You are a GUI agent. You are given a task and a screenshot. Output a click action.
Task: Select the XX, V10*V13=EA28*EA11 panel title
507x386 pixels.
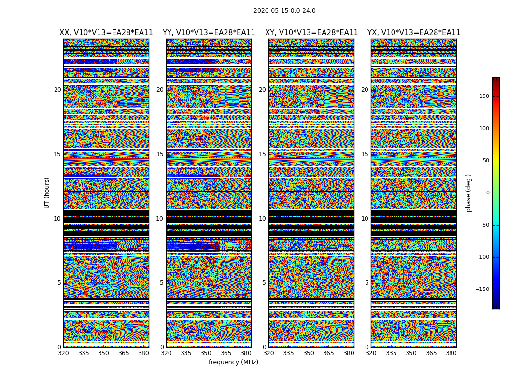[106, 33]
